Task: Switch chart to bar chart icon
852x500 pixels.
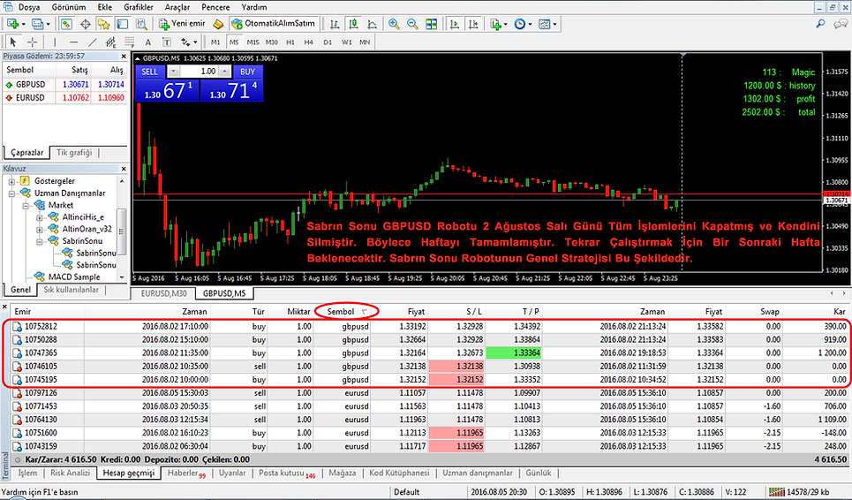Action: click(x=335, y=24)
